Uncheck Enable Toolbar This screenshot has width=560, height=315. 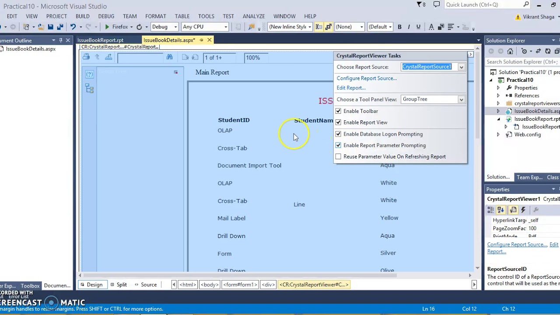pos(338,111)
